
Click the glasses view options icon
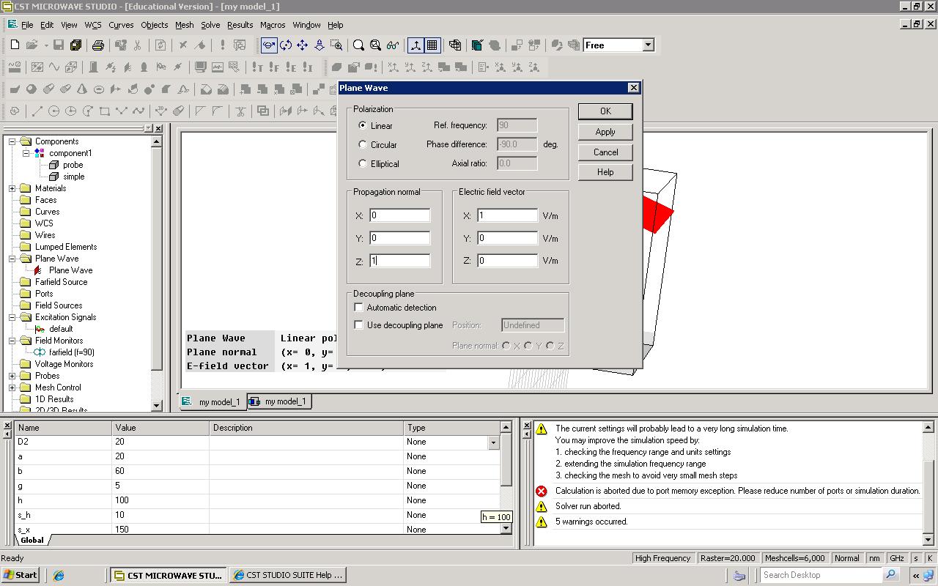pyautogui.click(x=392, y=45)
